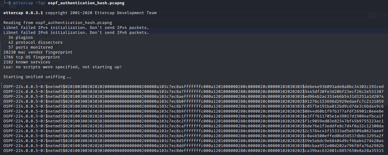Image resolution: width=388 pixels, height=155 pixels.
Task: Click the Libnet failed IPv4 initialization line
Action: (76, 28)
